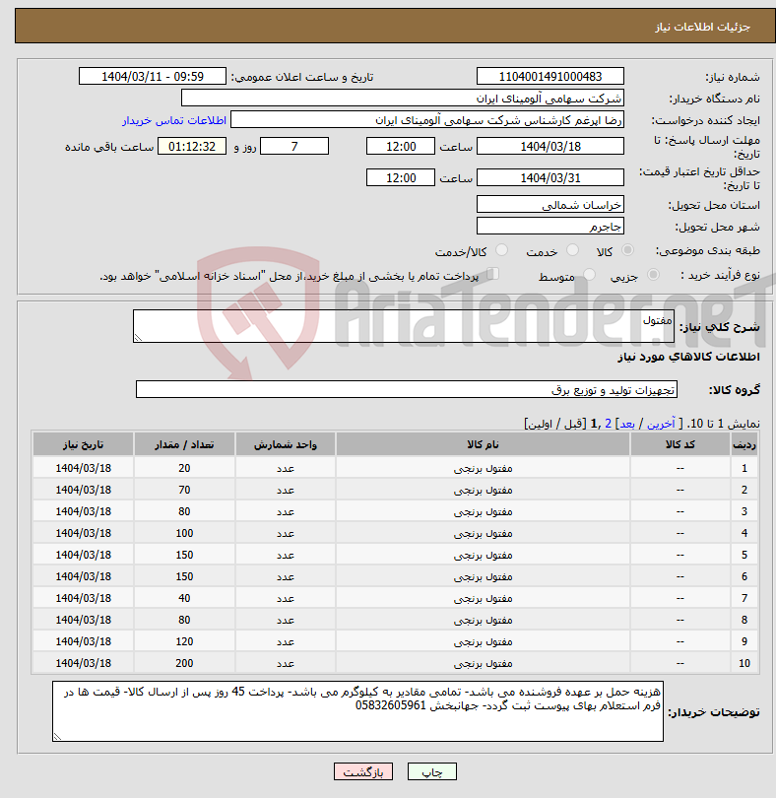
Task: Click the announcement date field 1404/03/11 - 09:59
Action: 152,76
